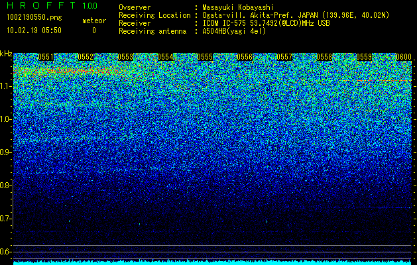Click the kHz axis unit label

pos(6,54)
